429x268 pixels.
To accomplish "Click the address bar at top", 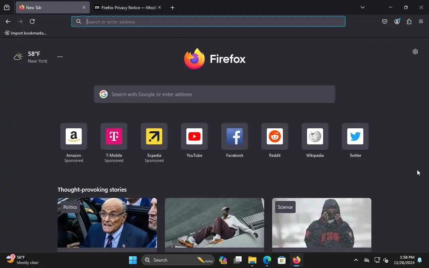I will click(208, 21).
